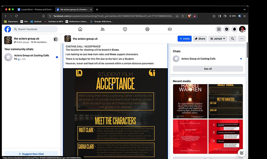This screenshot has width=267, height=159.
Task: Click the site info icon beside URL
Action: [50, 16]
